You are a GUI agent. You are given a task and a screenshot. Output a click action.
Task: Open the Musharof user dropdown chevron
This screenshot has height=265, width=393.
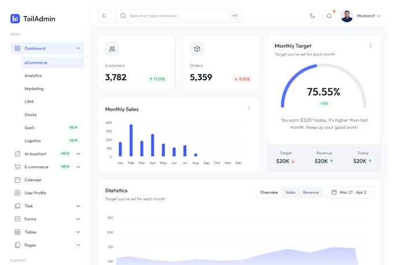pyautogui.click(x=379, y=16)
